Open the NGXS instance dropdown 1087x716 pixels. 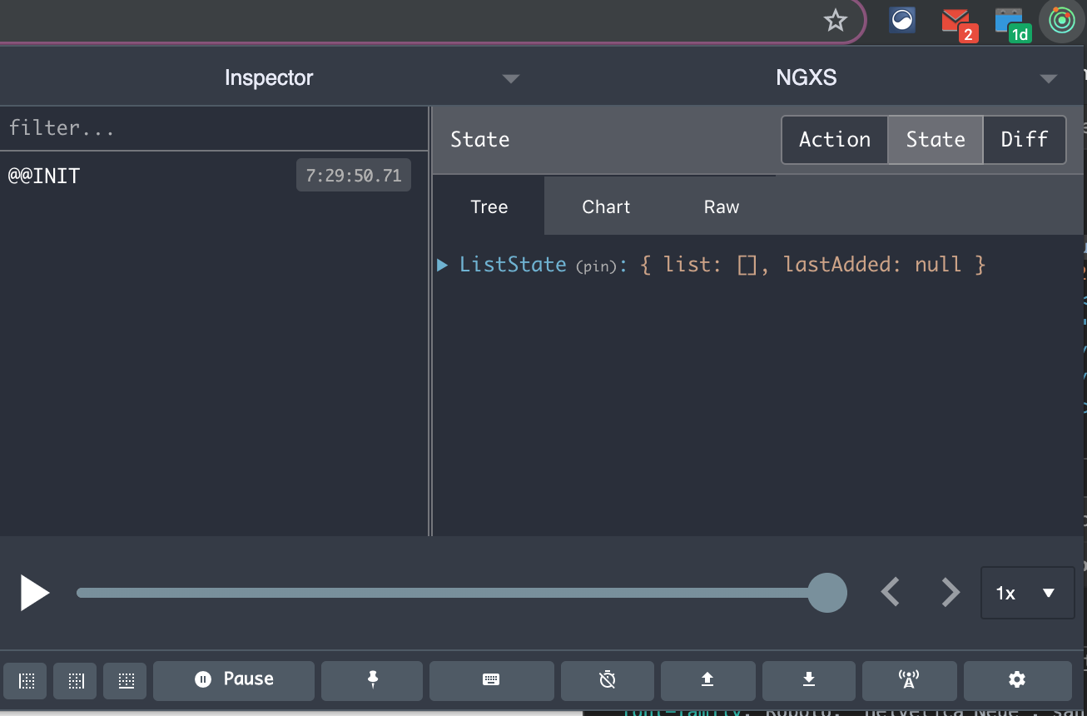806,78
